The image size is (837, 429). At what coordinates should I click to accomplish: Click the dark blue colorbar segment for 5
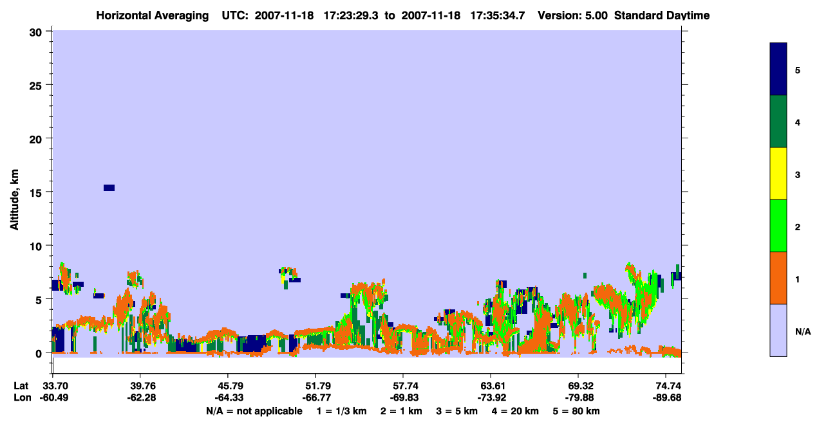coord(778,69)
